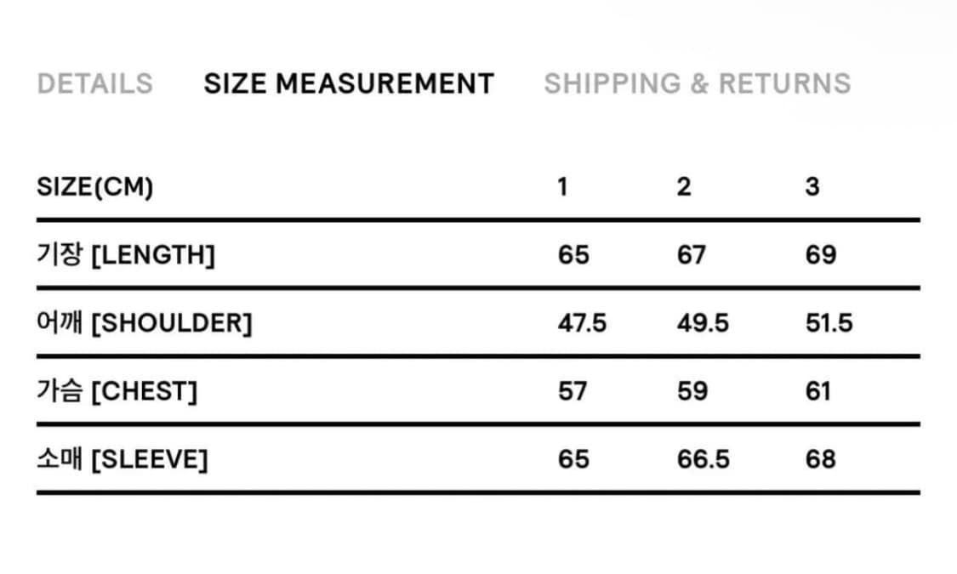Screen dimensions: 957x574
Task: Select the 가슴 [CHEST] row label
Action: pos(117,391)
